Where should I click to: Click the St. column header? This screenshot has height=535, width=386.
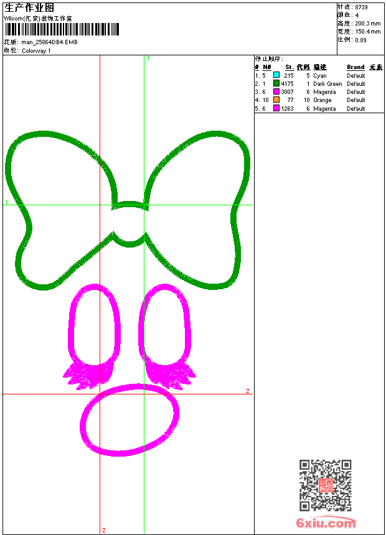[x=289, y=67]
